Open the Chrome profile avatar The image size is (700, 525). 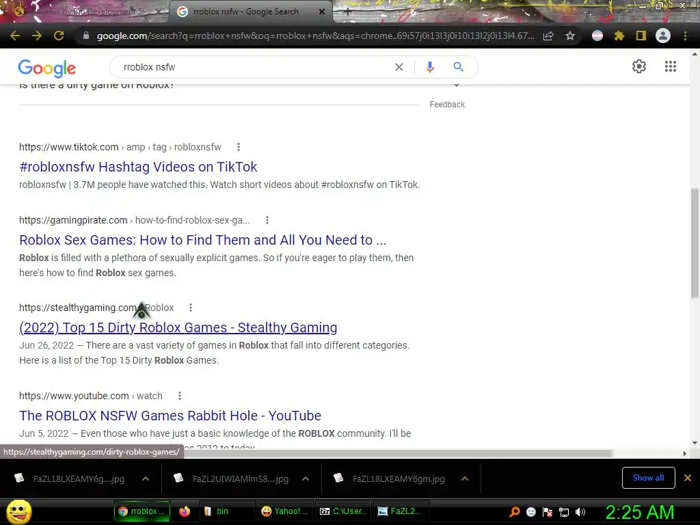click(663, 36)
